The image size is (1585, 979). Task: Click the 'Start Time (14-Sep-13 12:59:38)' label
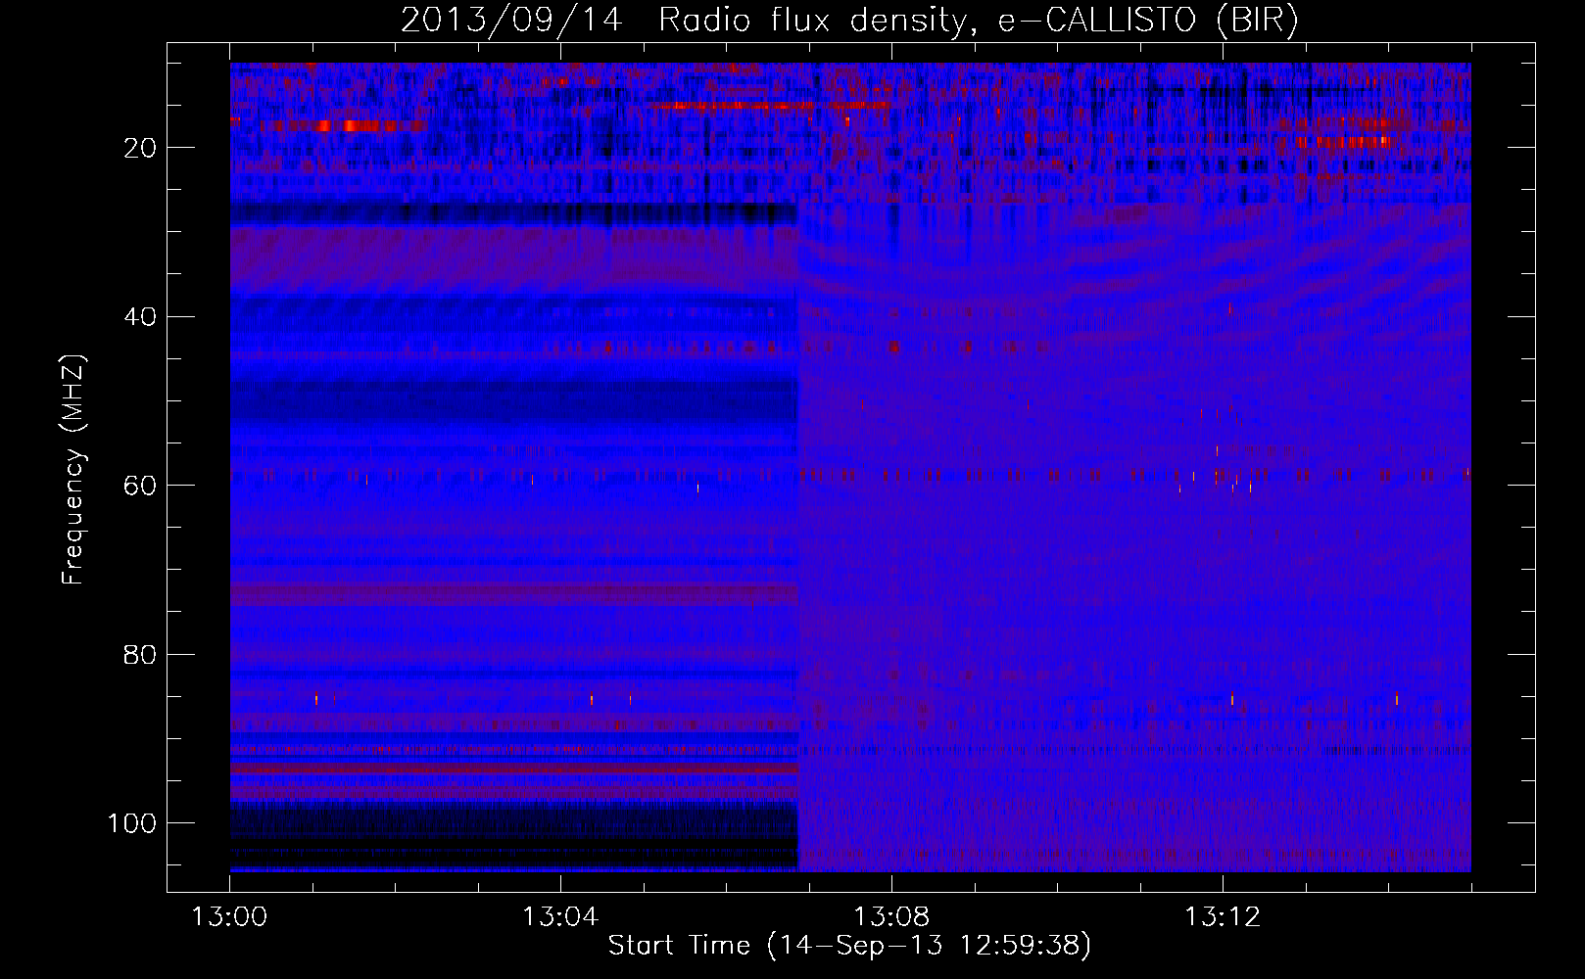click(849, 946)
